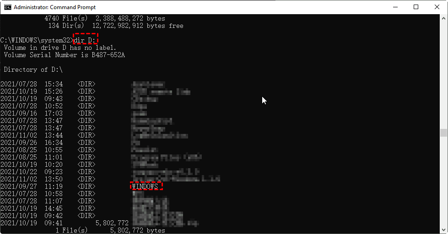Minimize the Command Prompt window
Screen dimensions: 448x234
point(395,7)
